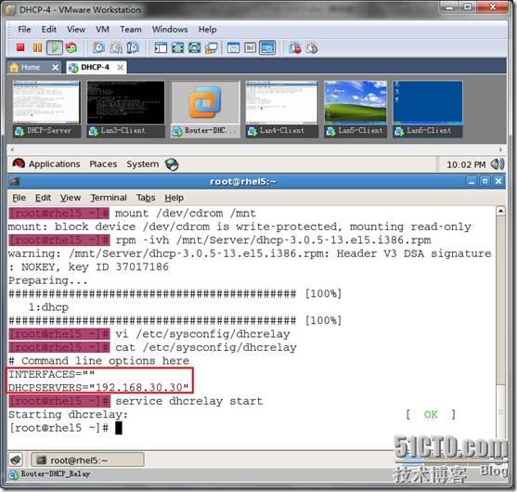Switch to the Home tab
Screen dimensions: 517x492
31,67
